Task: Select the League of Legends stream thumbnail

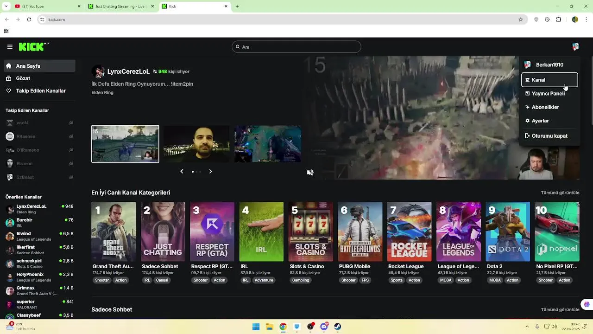Action: (x=268, y=144)
